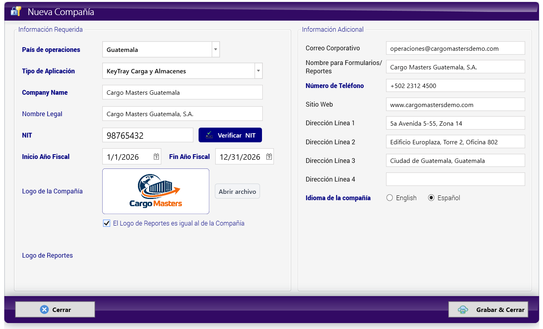Open the Inicio Año Fiscal calendar picker
543x329 pixels.
[157, 157]
